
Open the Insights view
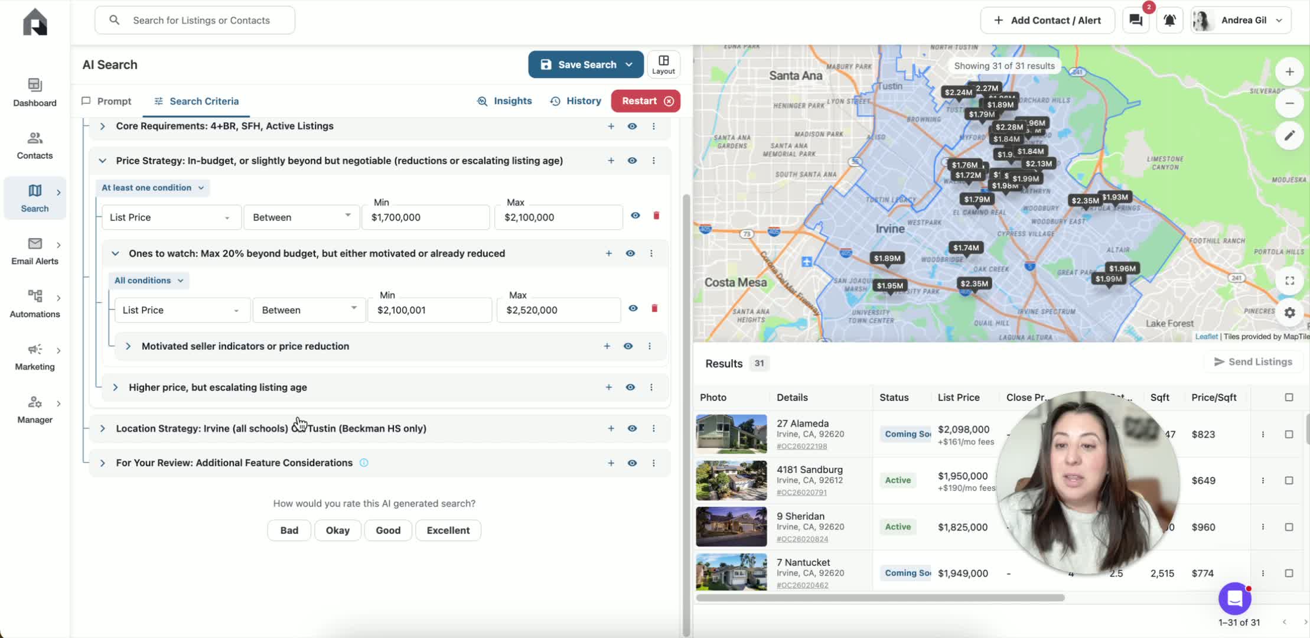(x=504, y=101)
